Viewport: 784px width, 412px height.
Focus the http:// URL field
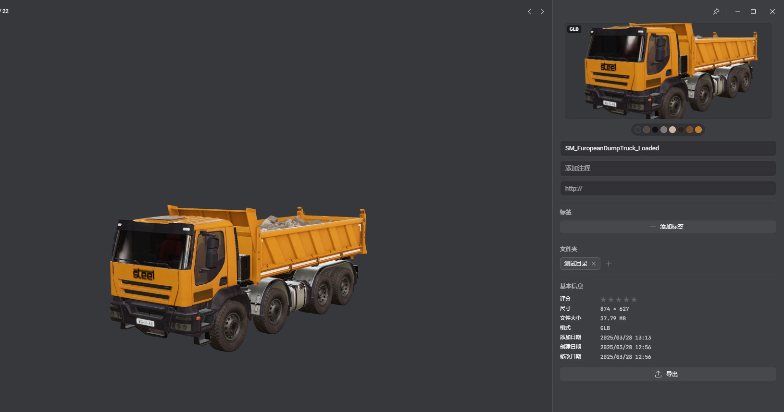(667, 189)
